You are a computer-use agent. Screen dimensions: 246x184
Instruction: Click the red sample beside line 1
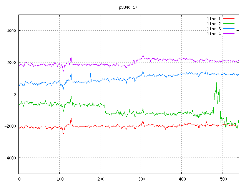pyautogui.click(x=229, y=18)
